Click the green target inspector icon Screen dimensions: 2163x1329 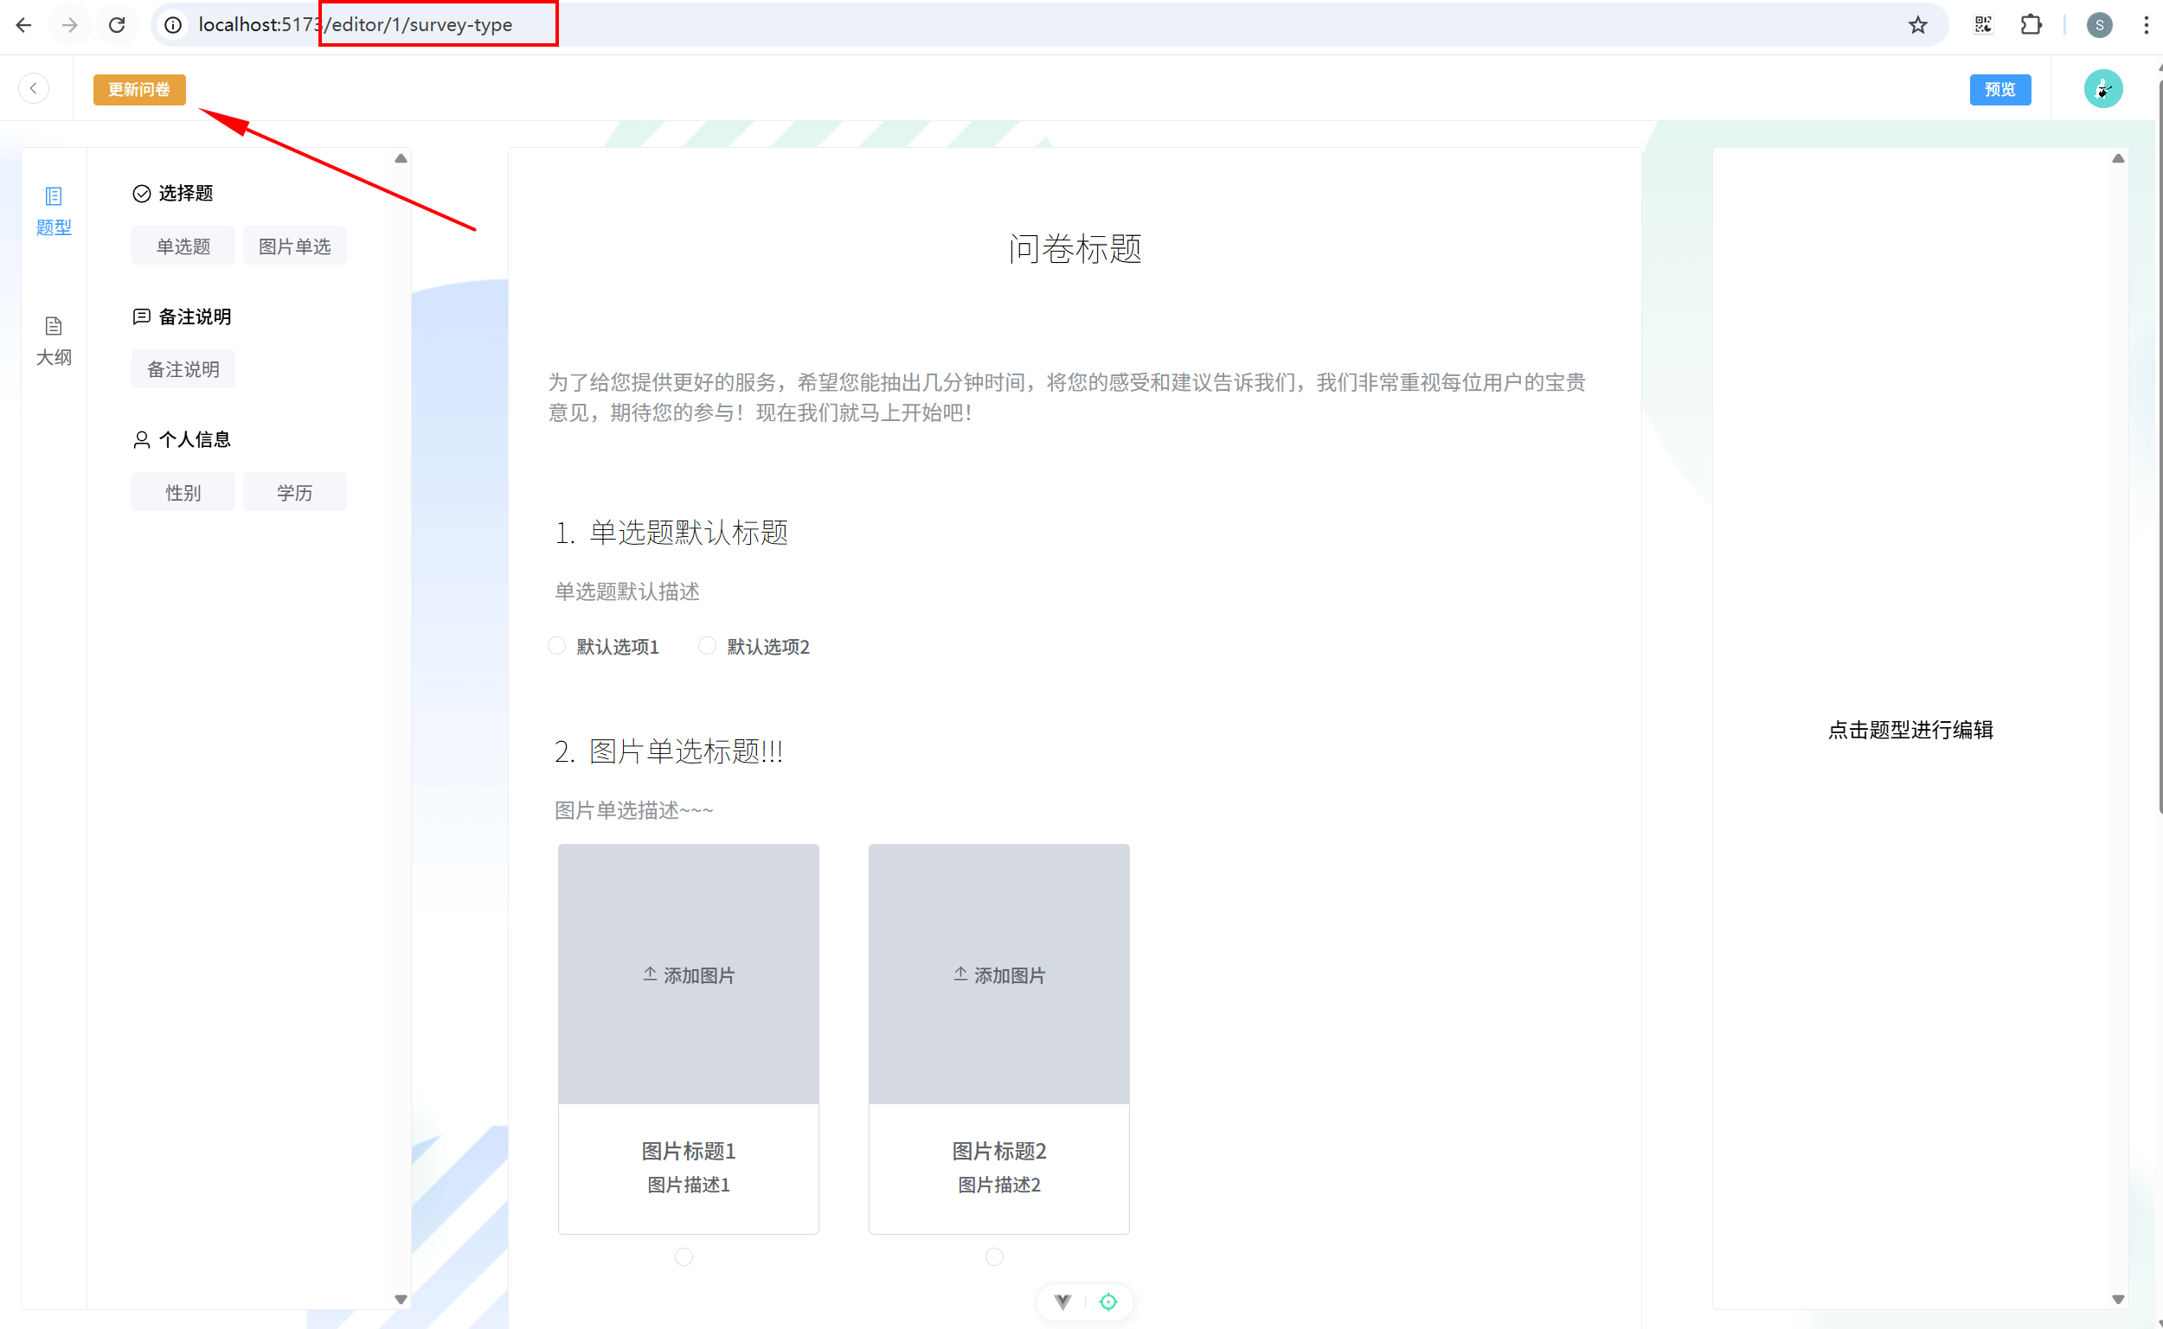[x=1107, y=1301]
